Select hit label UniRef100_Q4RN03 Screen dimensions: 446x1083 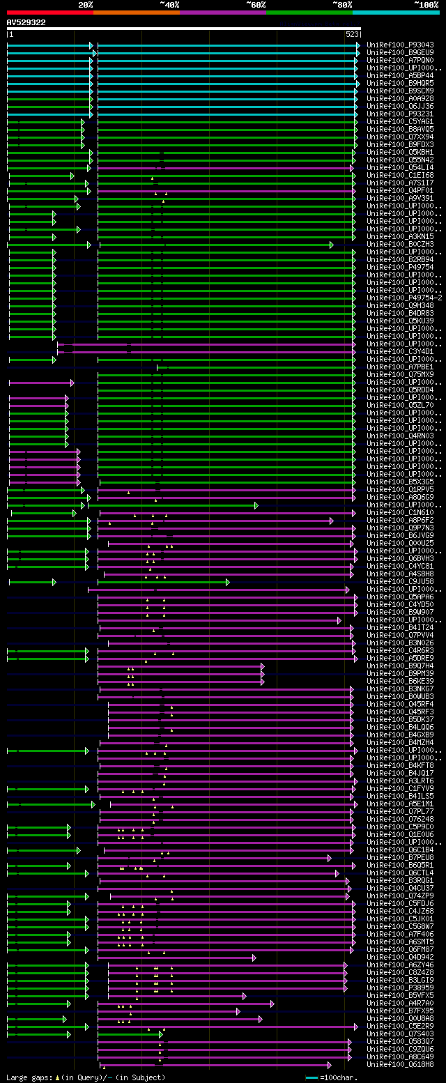coord(400,436)
